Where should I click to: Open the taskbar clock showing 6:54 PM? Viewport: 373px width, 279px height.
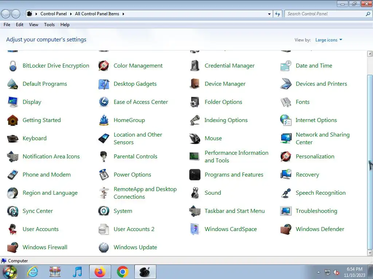pyautogui.click(x=354, y=272)
